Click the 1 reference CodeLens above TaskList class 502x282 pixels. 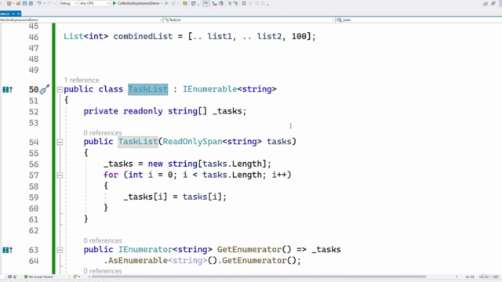point(82,80)
